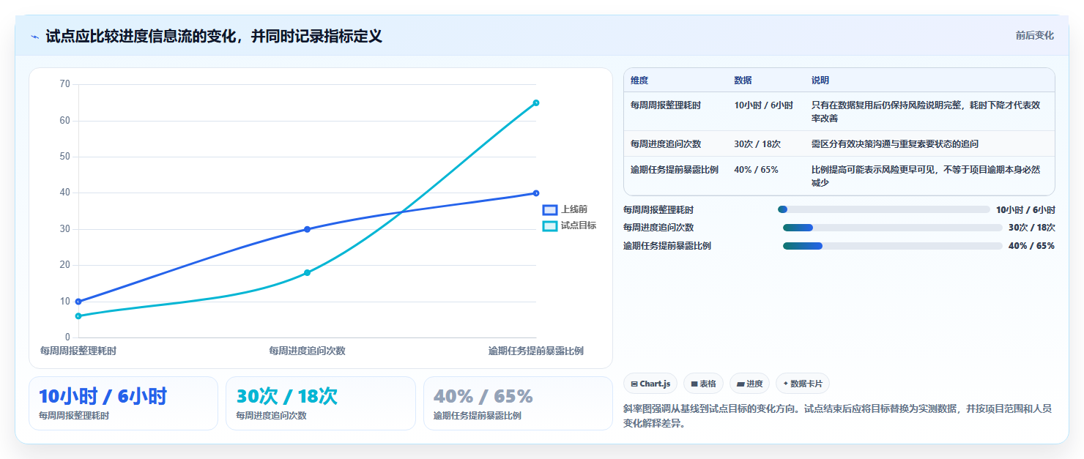The height and width of the screenshot is (459, 1084).
Task: Click the 试点目标 legend color box
Action: point(550,225)
